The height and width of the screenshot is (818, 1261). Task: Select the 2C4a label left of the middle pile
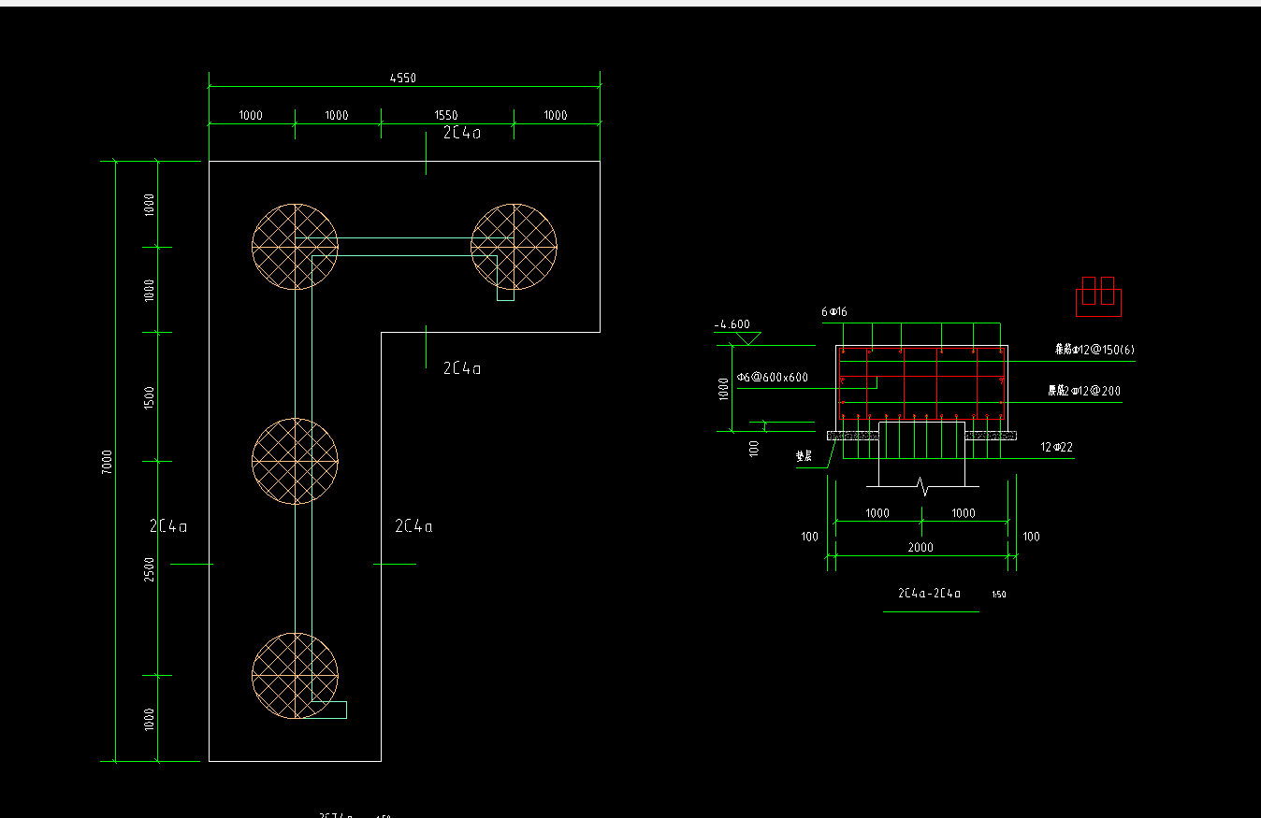tap(168, 526)
